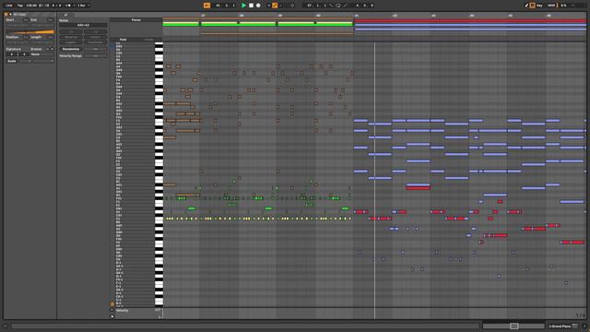Click the green Play button
This screenshot has width=590, height=332.
tap(243, 6)
